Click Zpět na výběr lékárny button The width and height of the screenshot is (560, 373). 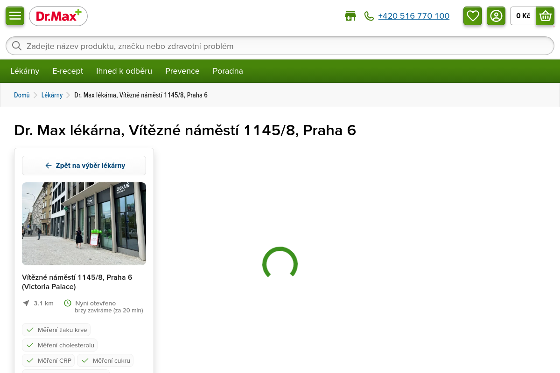coord(84,166)
